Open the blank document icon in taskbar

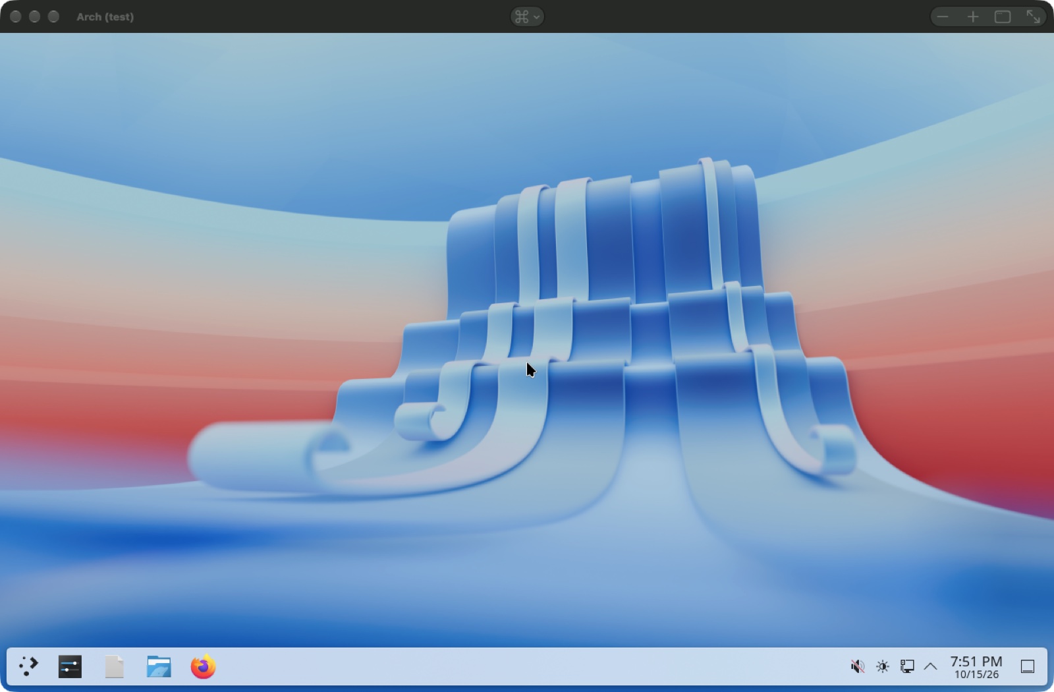[114, 666]
